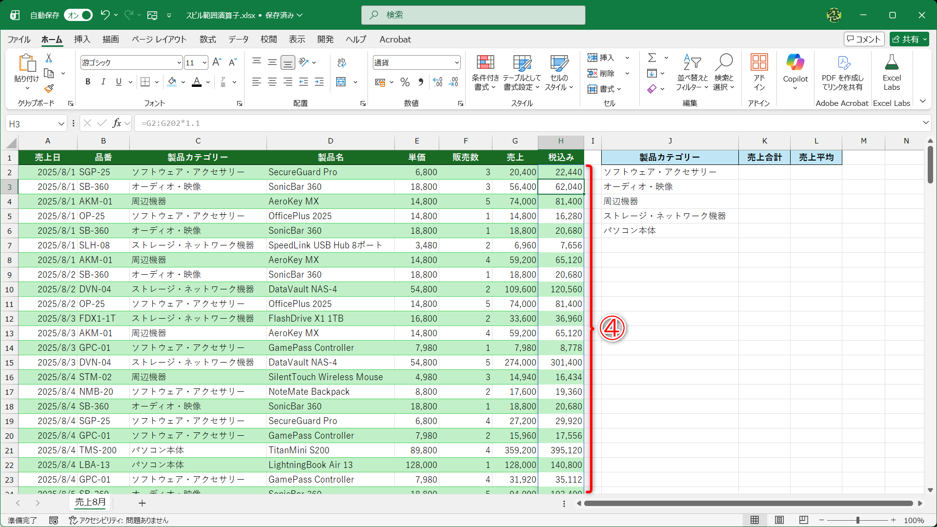The image size is (937, 527).
Task: Click the Insert Function fx icon
Action: point(117,123)
